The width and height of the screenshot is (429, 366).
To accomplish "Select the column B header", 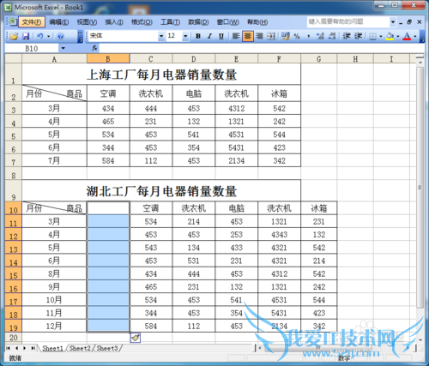I will (x=108, y=59).
